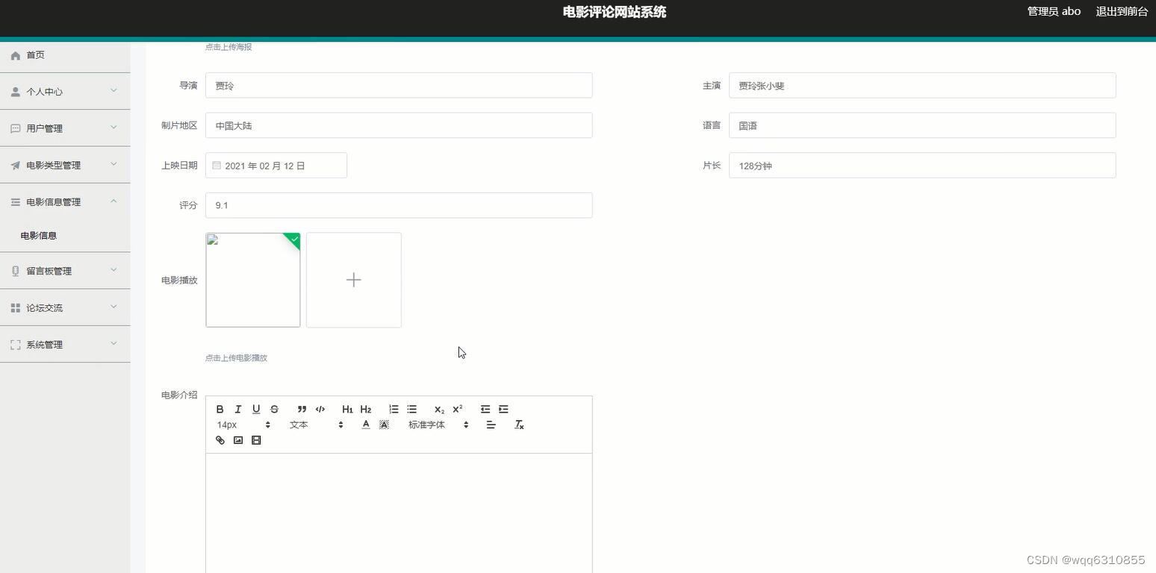Screen dimensions: 1156x573
Task: Insert a bulleted list
Action: tap(411, 409)
